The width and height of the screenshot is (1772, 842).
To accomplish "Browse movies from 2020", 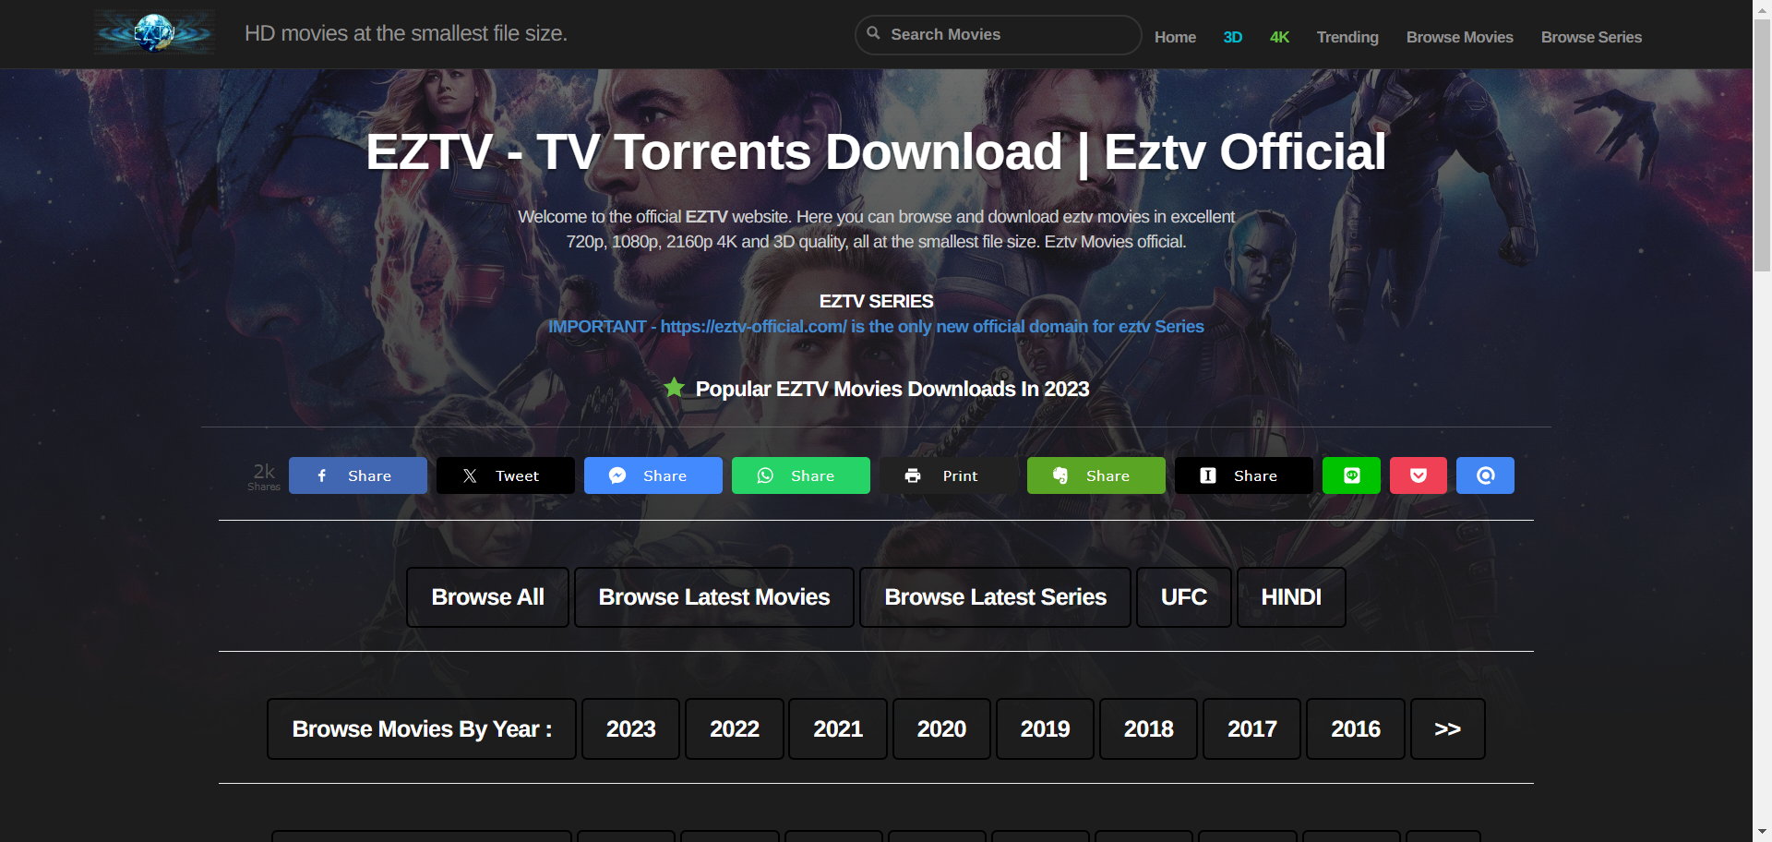I will tap(941, 729).
